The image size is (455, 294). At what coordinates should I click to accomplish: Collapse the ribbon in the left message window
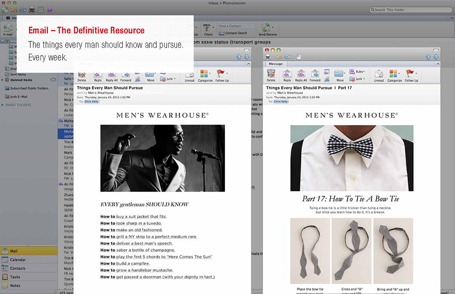point(248,64)
